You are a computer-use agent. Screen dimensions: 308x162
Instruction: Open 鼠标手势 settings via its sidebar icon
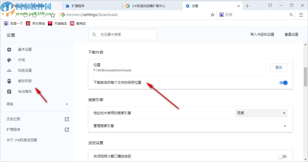tap(9, 81)
